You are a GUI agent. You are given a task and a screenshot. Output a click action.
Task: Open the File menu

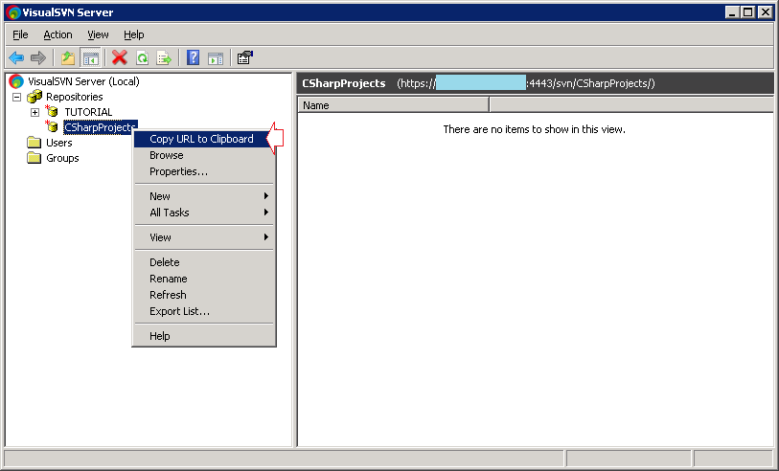20,34
